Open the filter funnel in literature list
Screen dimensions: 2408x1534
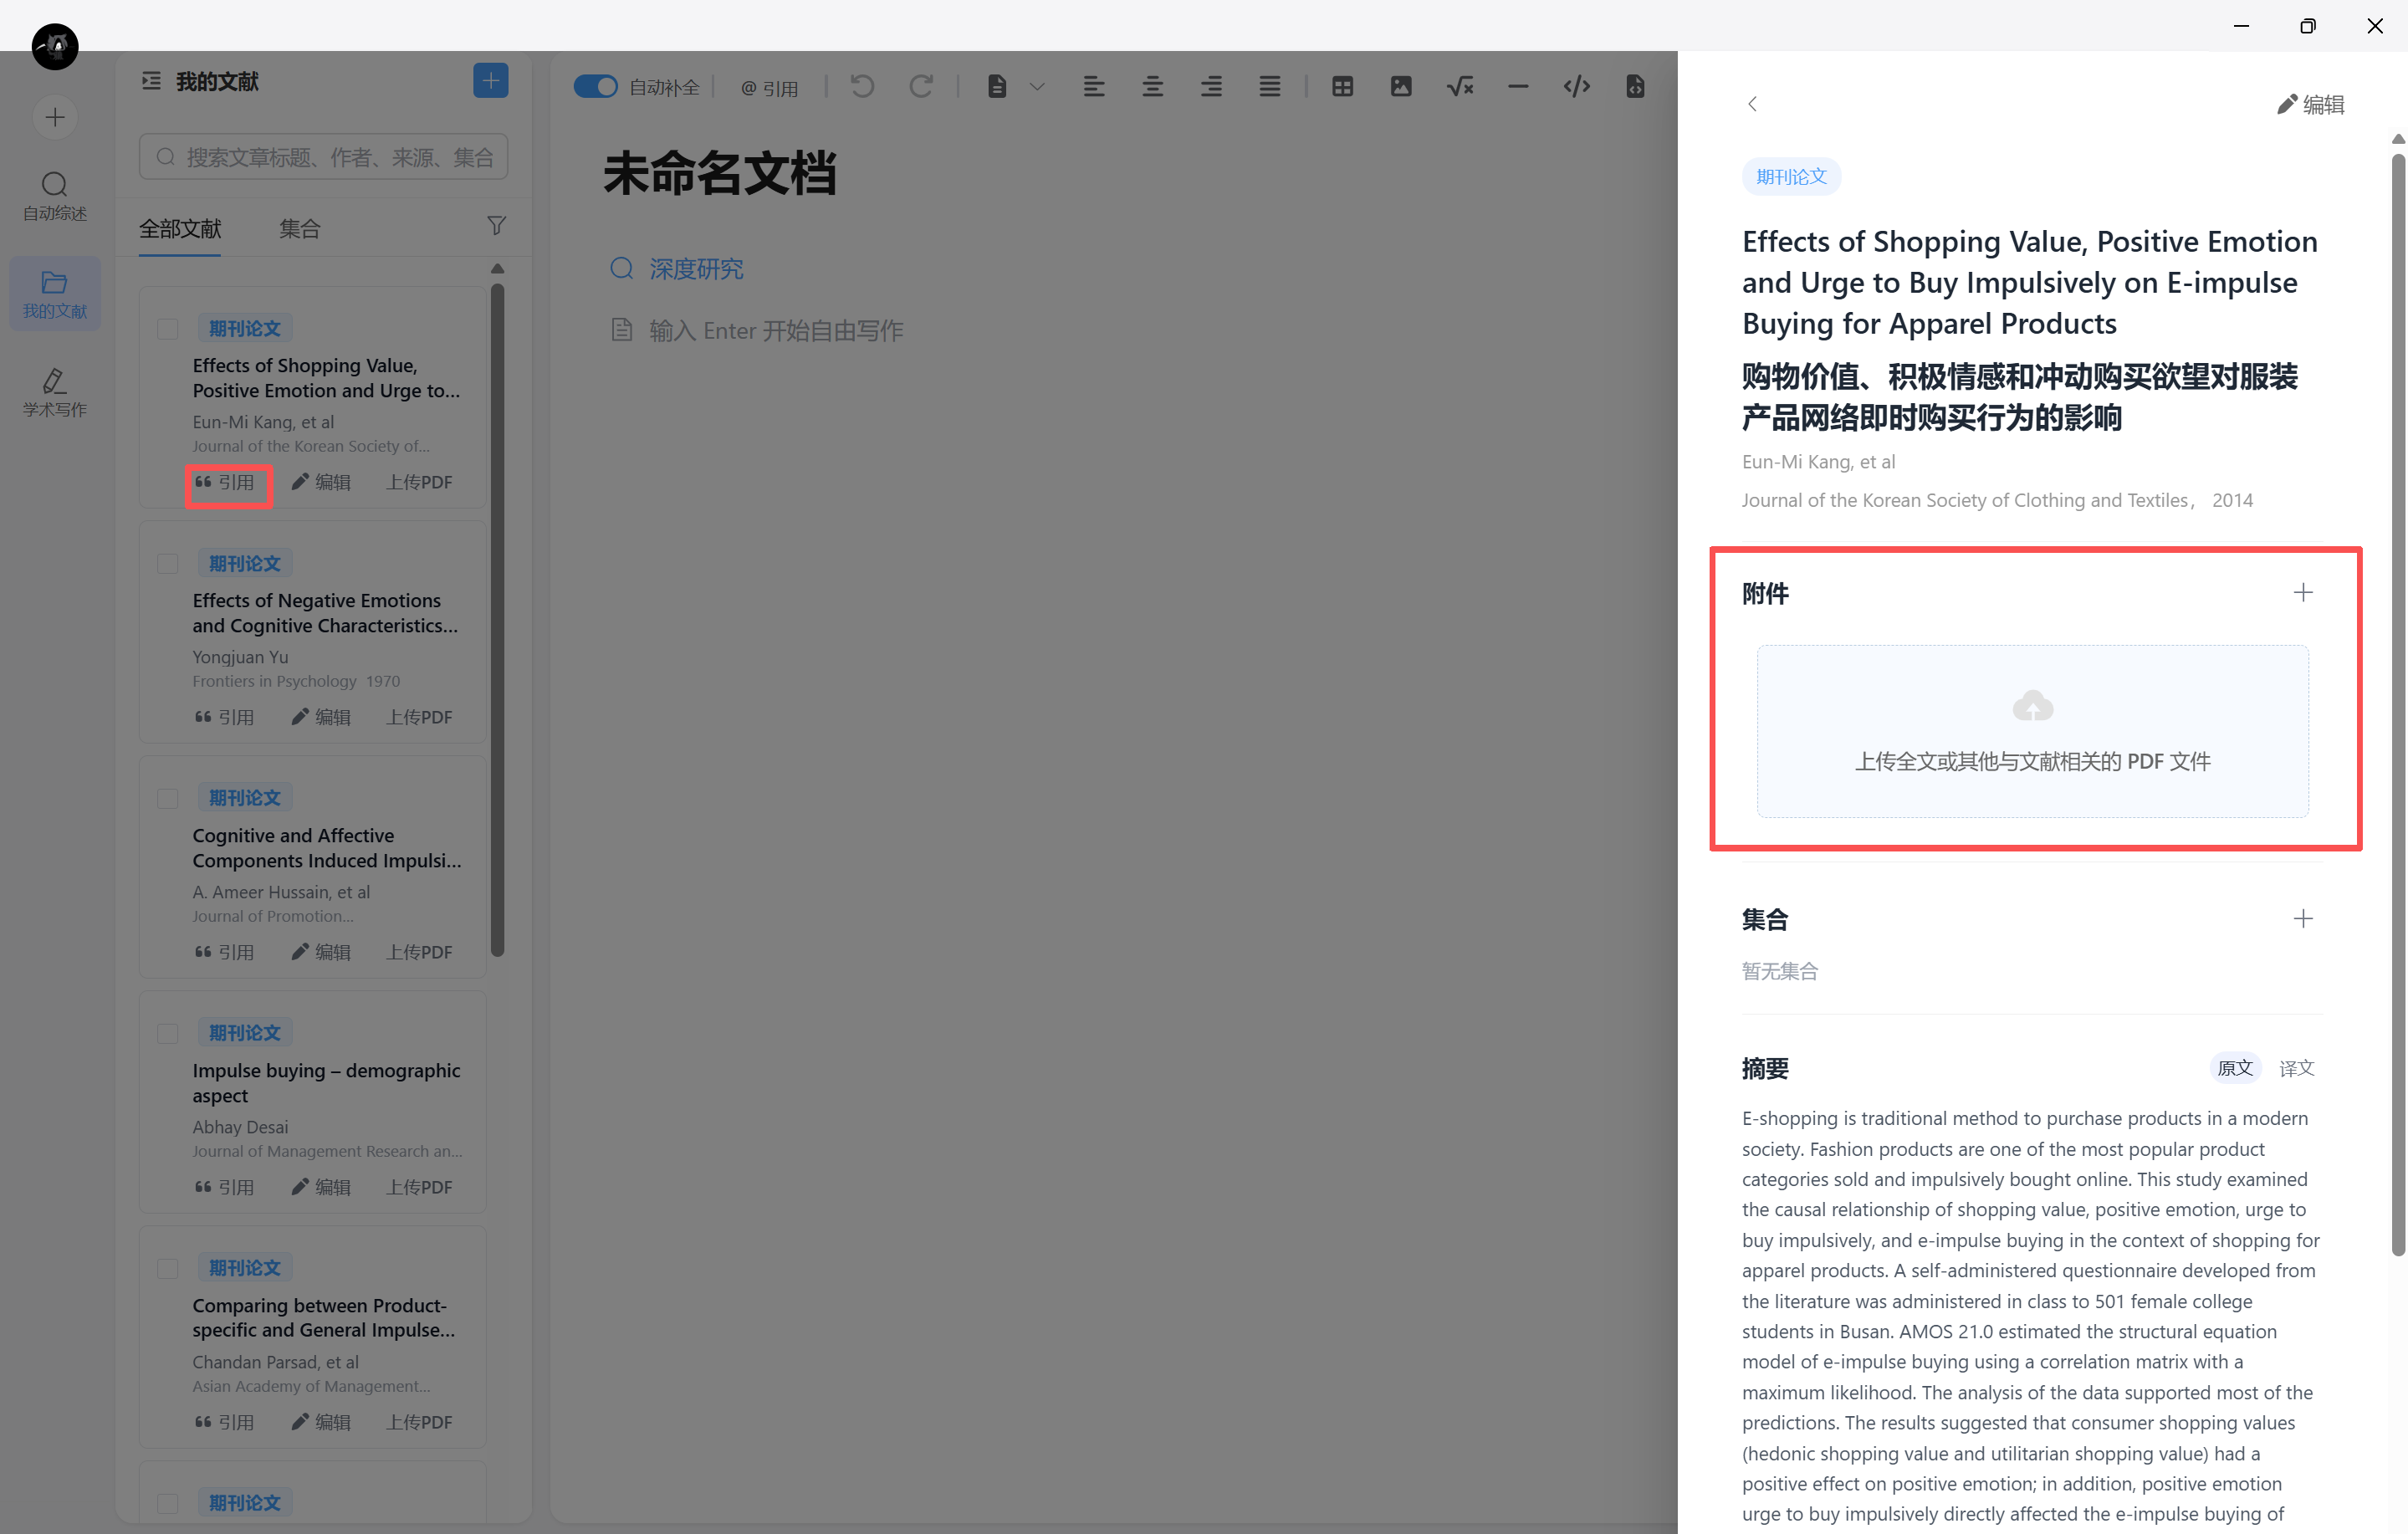(x=496, y=226)
